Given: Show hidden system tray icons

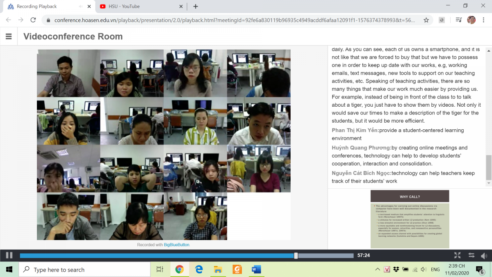Looking at the screenshot, I should tap(377, 270).
